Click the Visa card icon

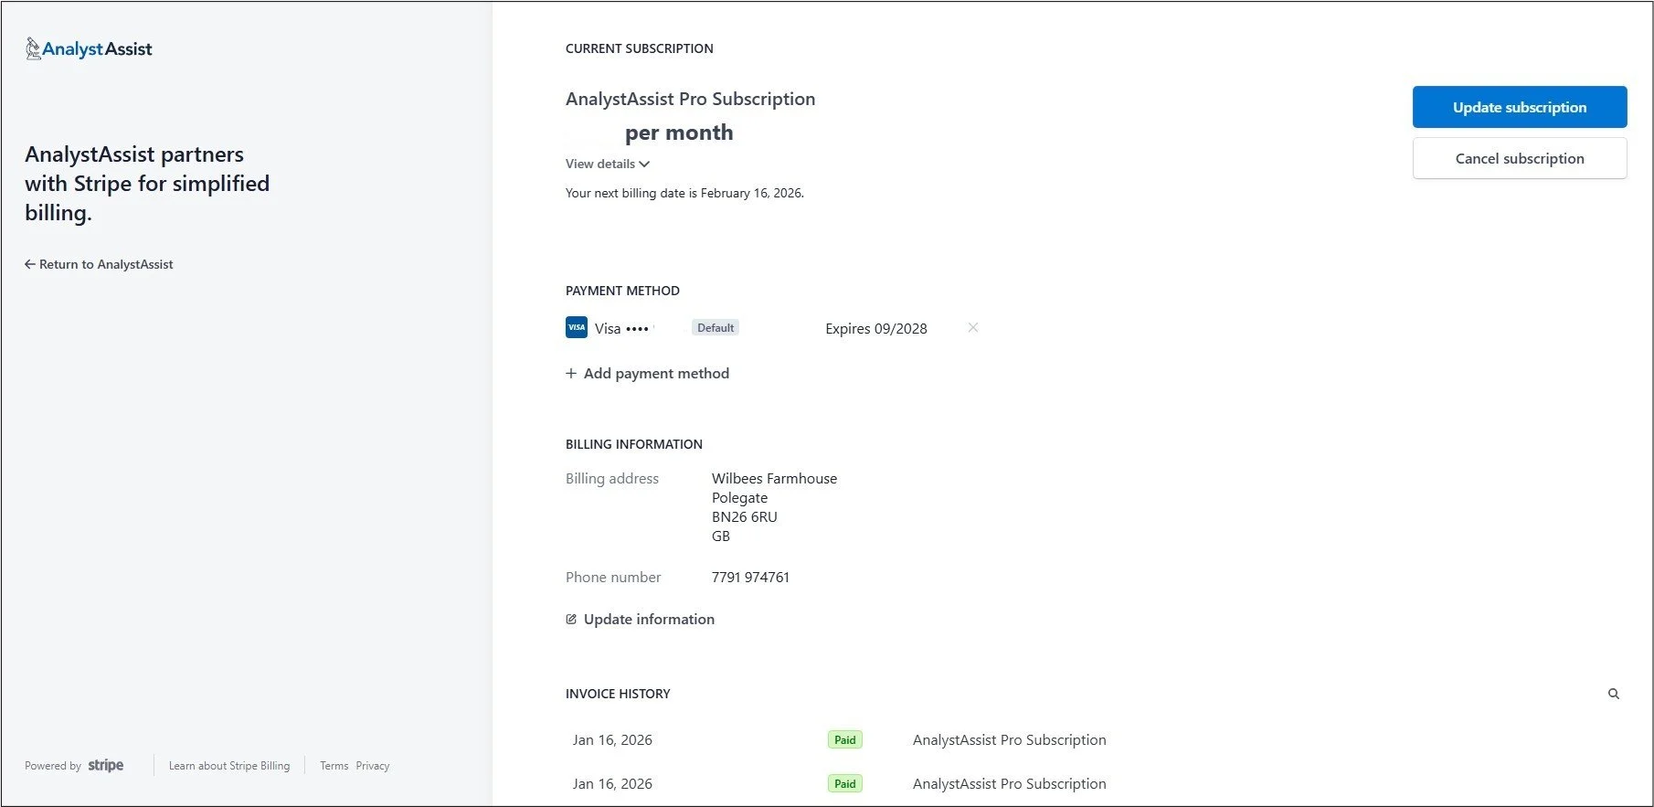(x=577, y=327)
